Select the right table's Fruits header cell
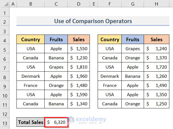This screenshot has width=173, height=129. [x=133, y=40]
